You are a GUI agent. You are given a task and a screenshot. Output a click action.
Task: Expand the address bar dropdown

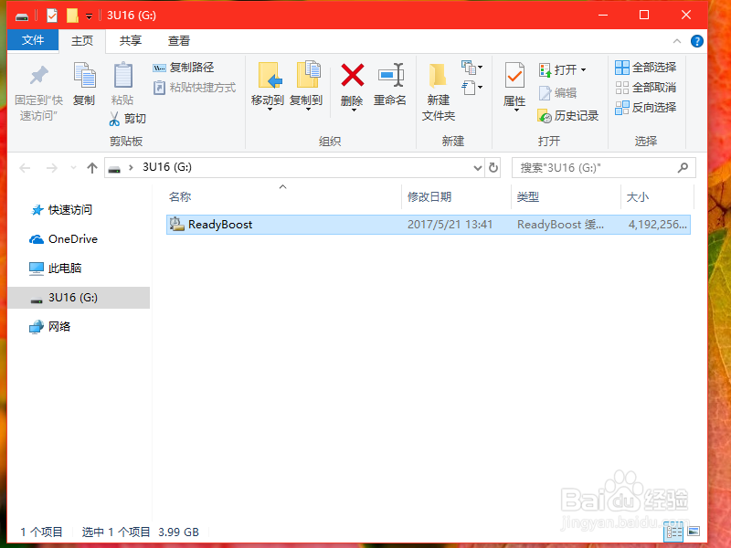coord(477,168)
